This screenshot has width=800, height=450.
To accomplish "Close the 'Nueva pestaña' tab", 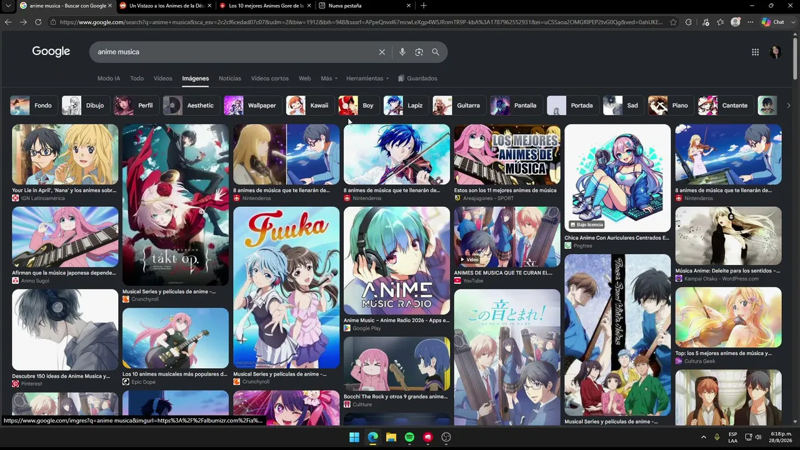I will tap(409, 6).
